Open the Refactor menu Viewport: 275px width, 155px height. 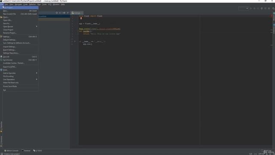(33, 4)
